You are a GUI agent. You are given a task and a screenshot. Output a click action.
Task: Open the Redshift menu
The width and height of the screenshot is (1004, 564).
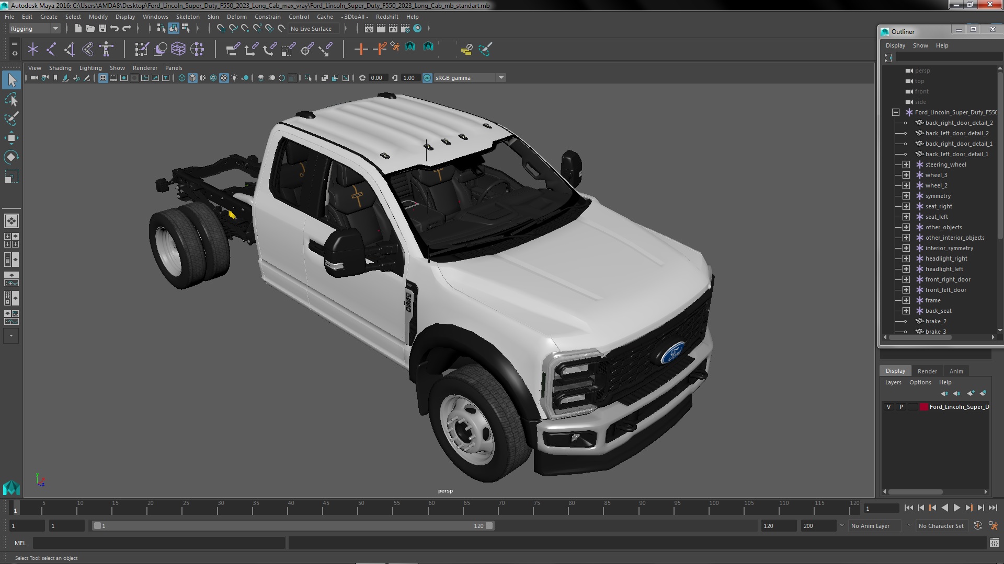pyautogui.click(x=387, y=17)
